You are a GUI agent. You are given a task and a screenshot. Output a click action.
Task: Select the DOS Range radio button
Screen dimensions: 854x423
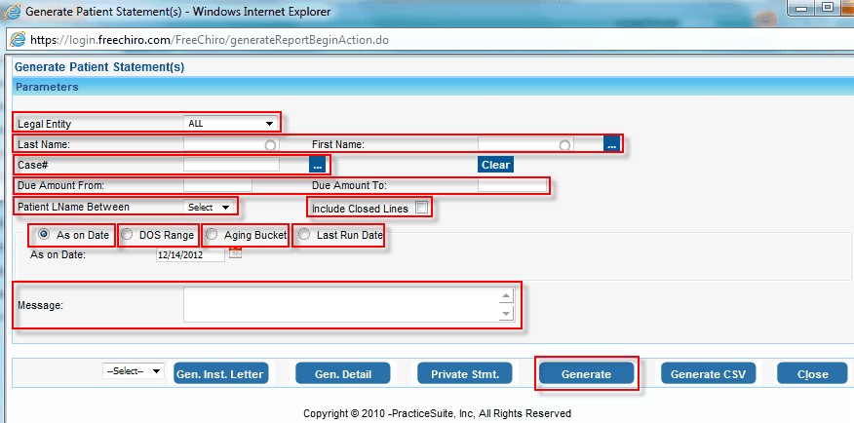click(x=127, y=235)
